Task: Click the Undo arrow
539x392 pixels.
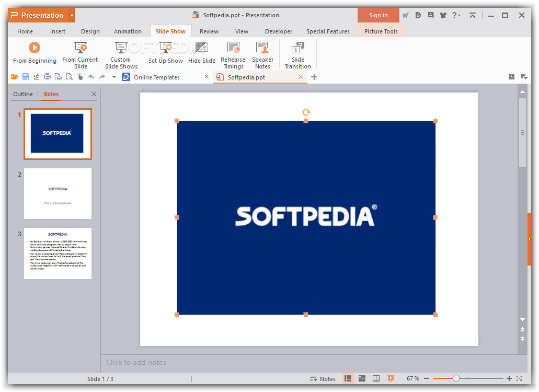Action: (91, 77)
